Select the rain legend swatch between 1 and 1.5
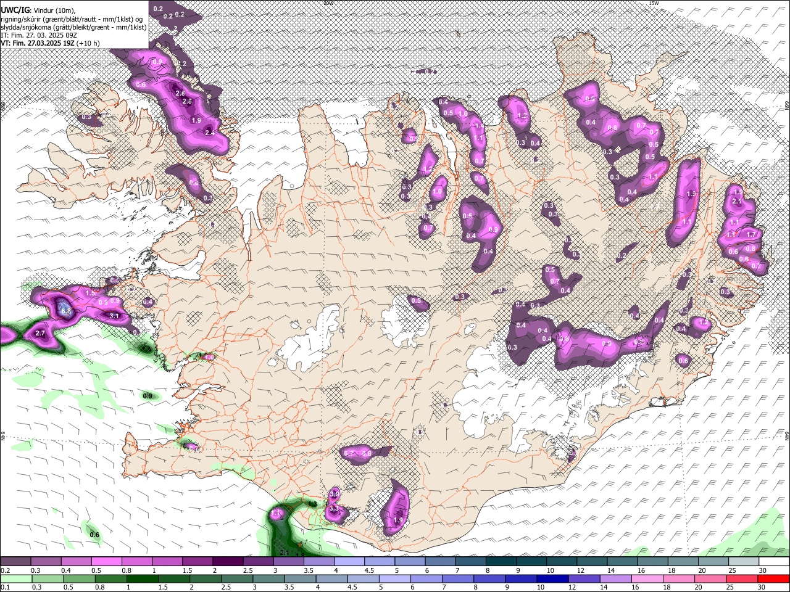The height and width of the screenshot is (592, 790). pos(142,578)
